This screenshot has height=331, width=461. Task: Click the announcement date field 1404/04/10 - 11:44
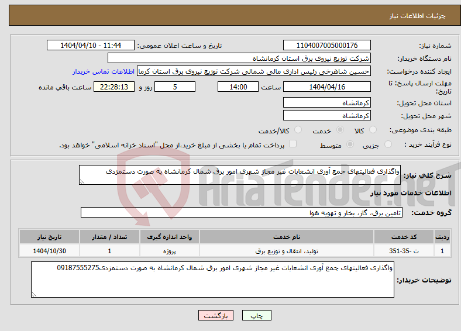(x=91, y=45)
